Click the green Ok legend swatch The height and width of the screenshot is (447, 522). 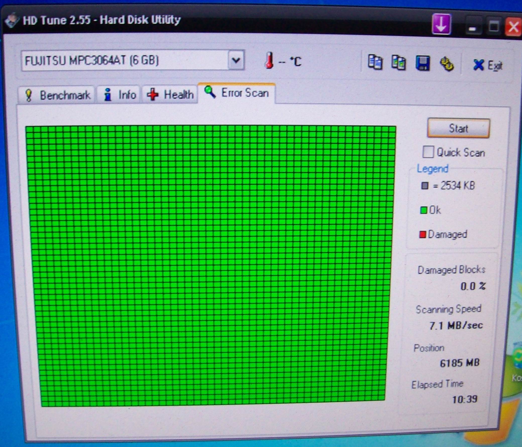tap(424, 210)
